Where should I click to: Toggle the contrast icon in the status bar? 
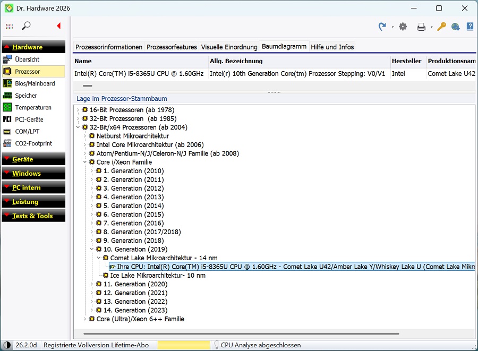(7, 345)
